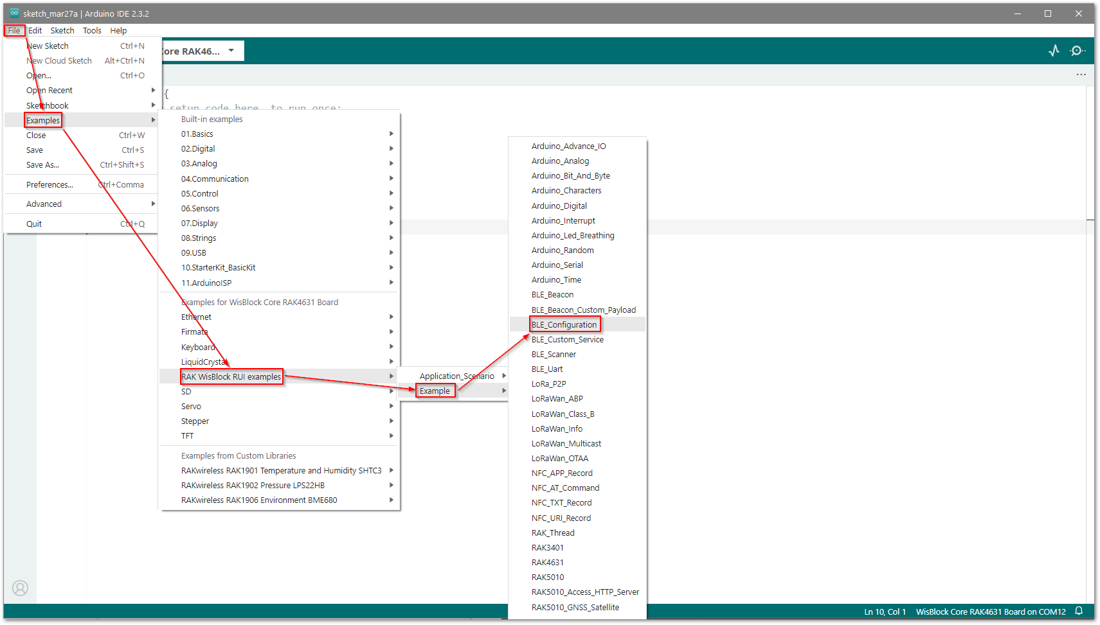
Task: Open the Help menu
Action: [x=118, y=30]
